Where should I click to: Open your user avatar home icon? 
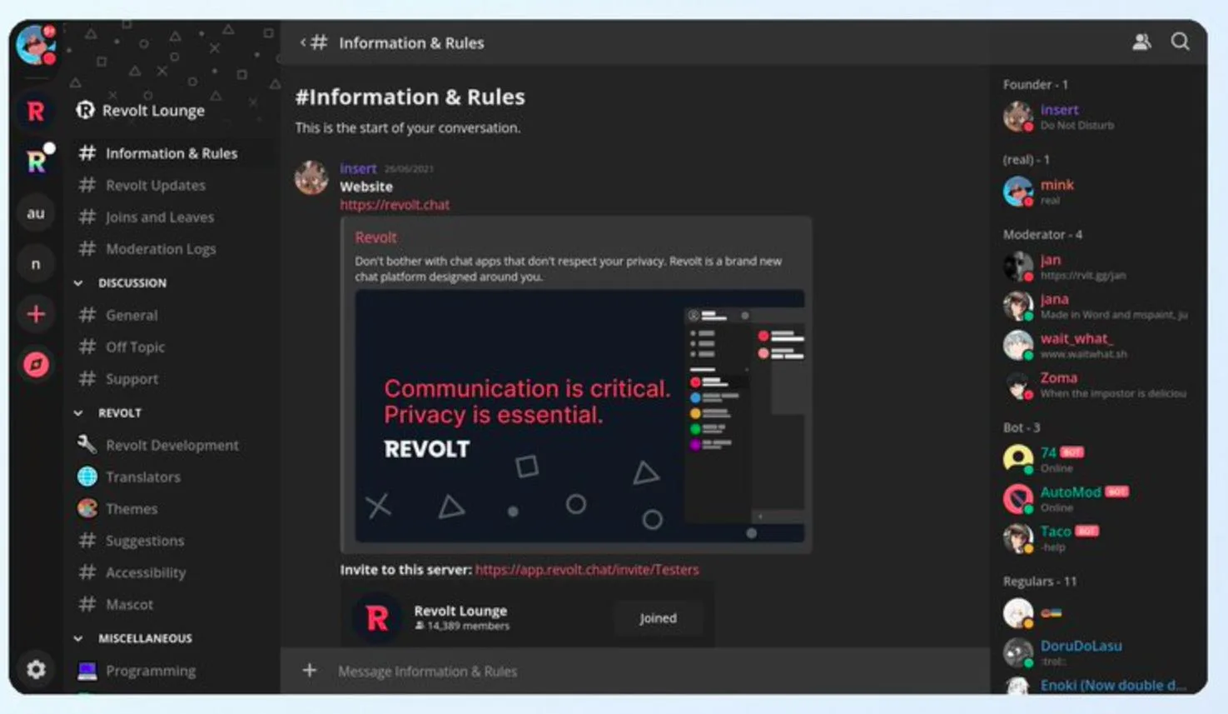pos(36,45)
